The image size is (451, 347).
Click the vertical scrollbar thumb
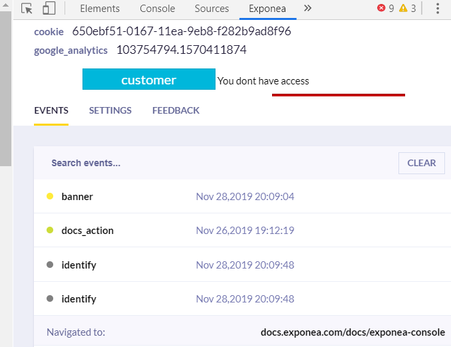coord(5,88)
